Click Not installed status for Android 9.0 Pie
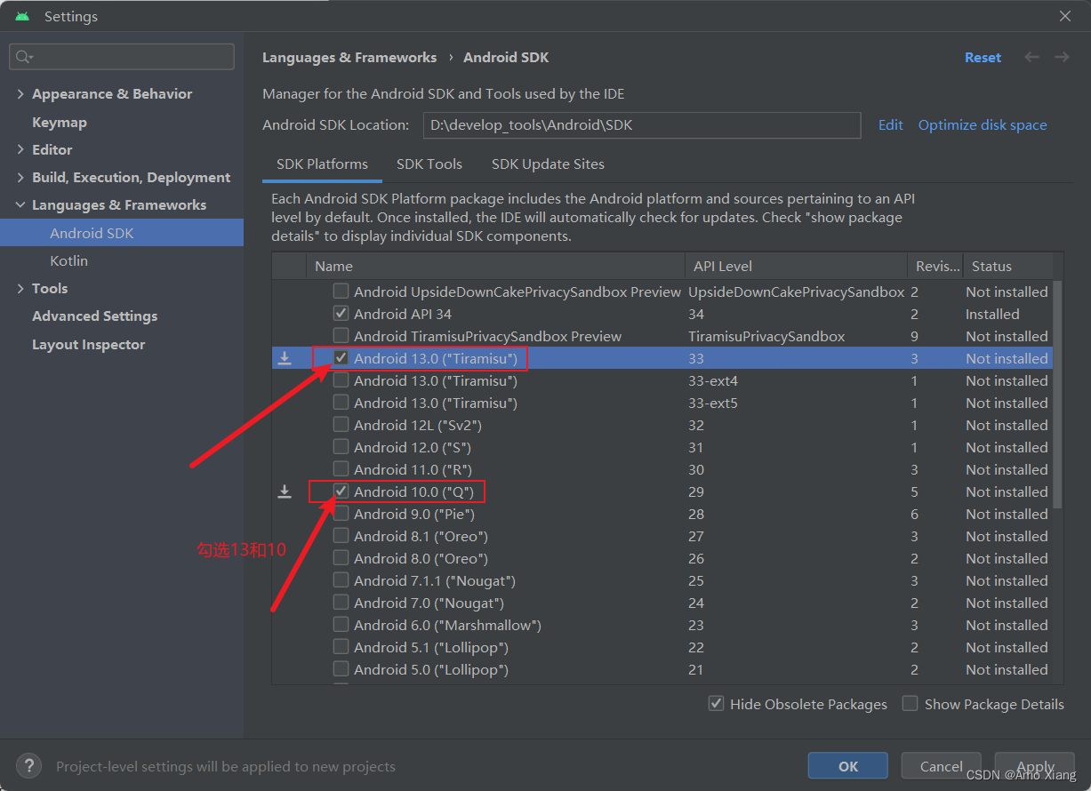 (x=1007, y=514)
